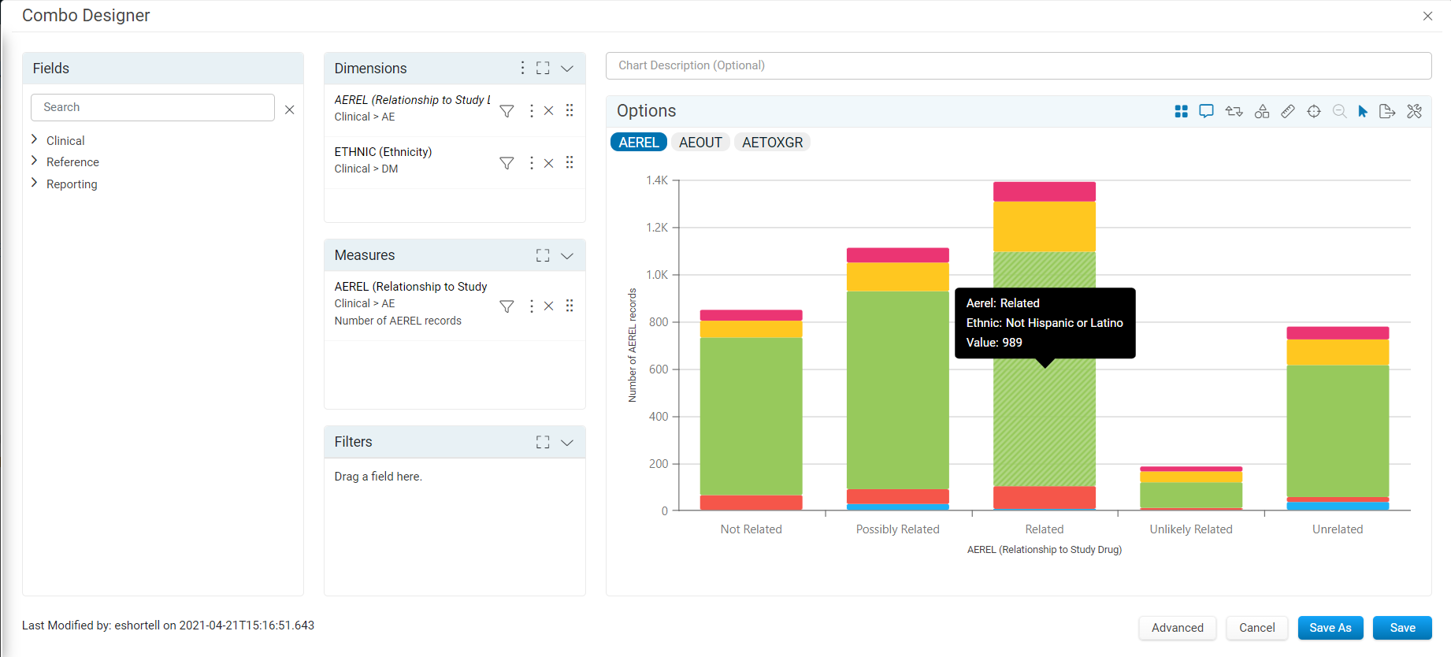Viewport: 1451px width, 657px height.
Task: Switch to the AETOXGR tab
Action: [772, 143]
